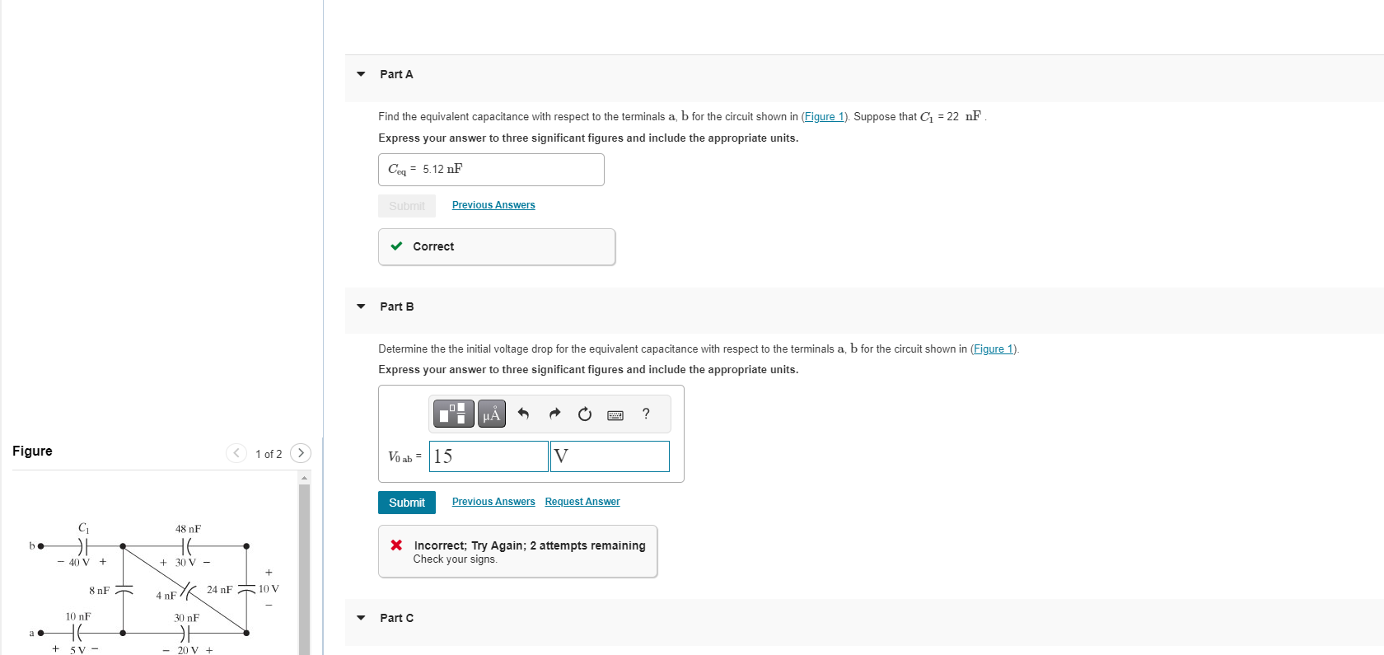Collapse the Part B section
Screen dimensions: 1384x655
coord(361,306)
